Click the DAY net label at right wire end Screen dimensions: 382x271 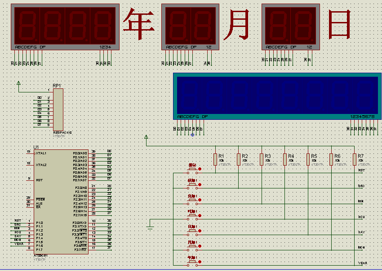tap(361, 232)
